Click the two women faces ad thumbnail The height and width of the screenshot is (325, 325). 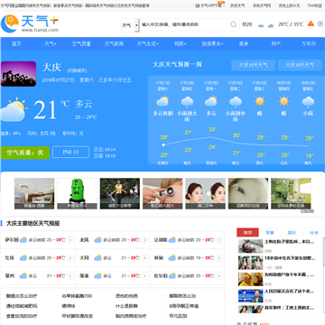pyautogui.click(x=205, y=193)
